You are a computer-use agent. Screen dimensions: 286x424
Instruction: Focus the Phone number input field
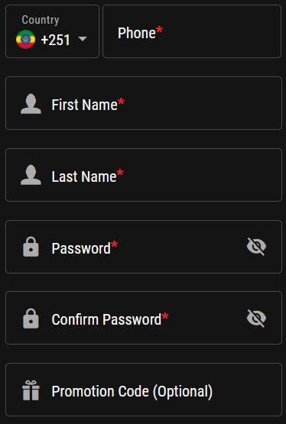coord(192,31)
